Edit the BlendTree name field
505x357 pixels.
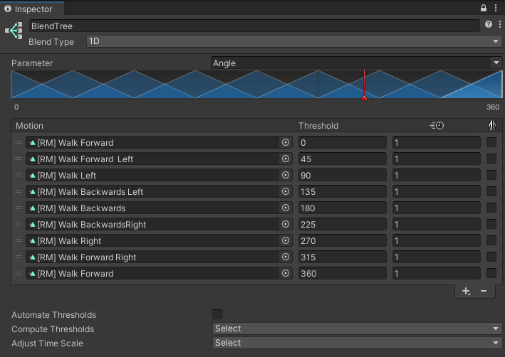pos(254,26)
